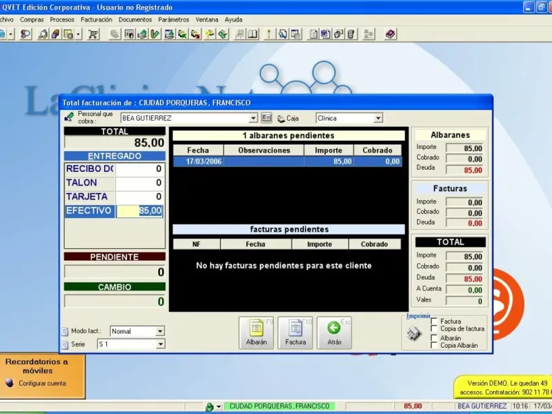The height and width of the screenshot is (414, 552).
Task: Click the 'Observaciones' column header
Action: click(x=264, y=150)
